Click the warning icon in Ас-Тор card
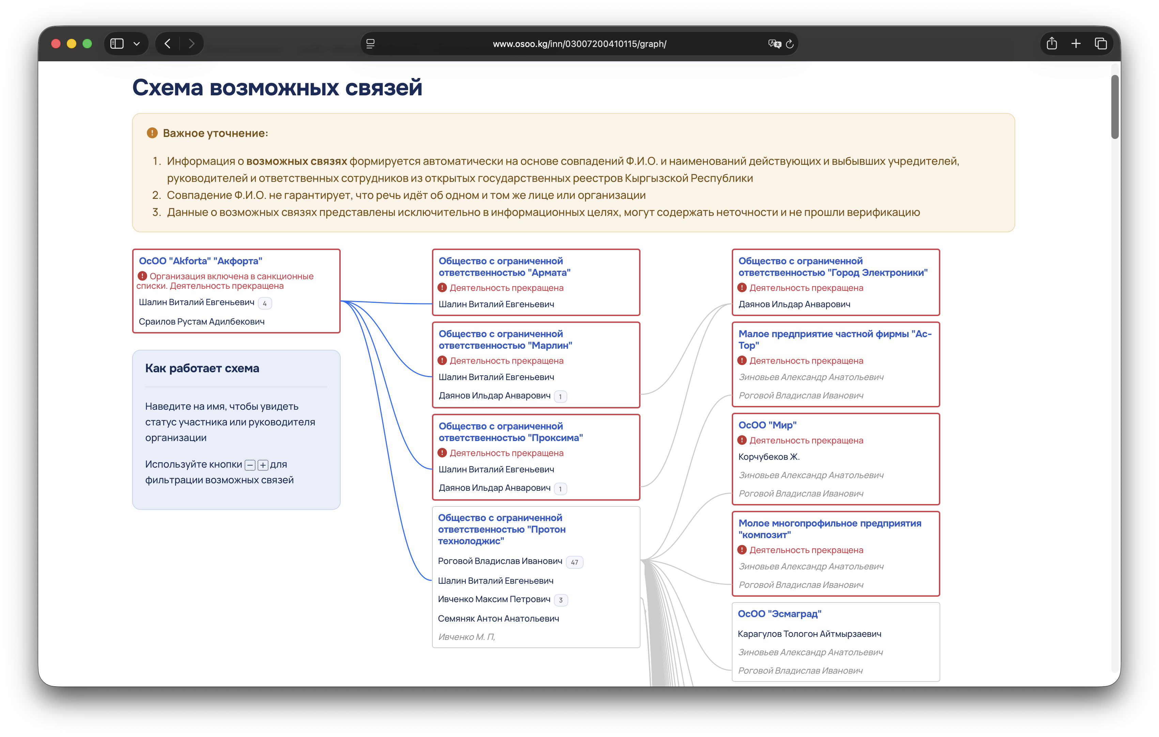1159x737 pixels. tap(742, 360)
